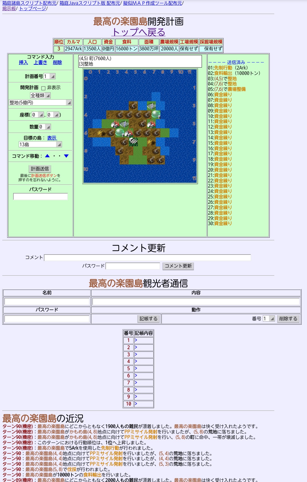Click the yellow mountain tile on map row 6
The image size is (307, 482).
coord(101,133)
